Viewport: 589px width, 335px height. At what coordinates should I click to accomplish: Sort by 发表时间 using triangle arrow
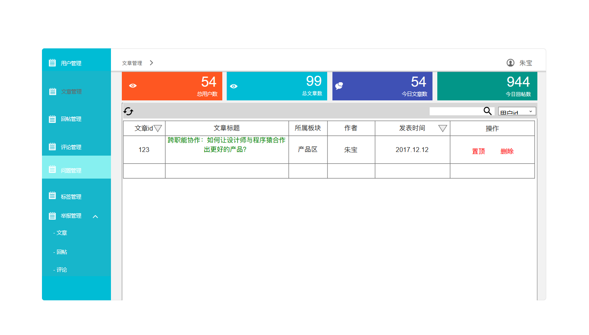[443, 129]
